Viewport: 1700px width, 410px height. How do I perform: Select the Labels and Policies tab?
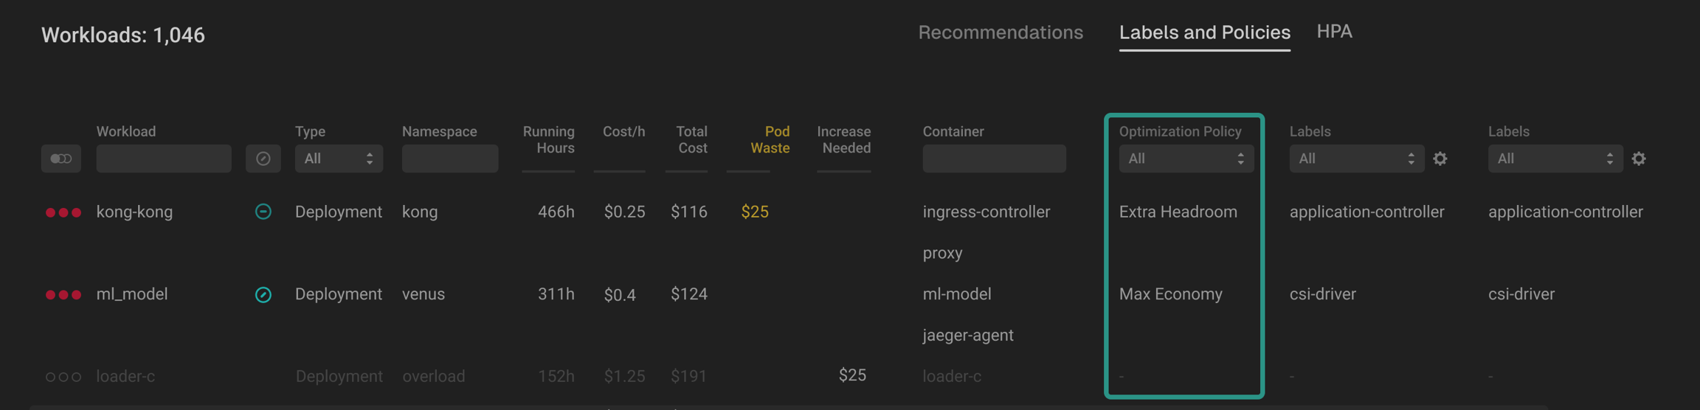1204,32
